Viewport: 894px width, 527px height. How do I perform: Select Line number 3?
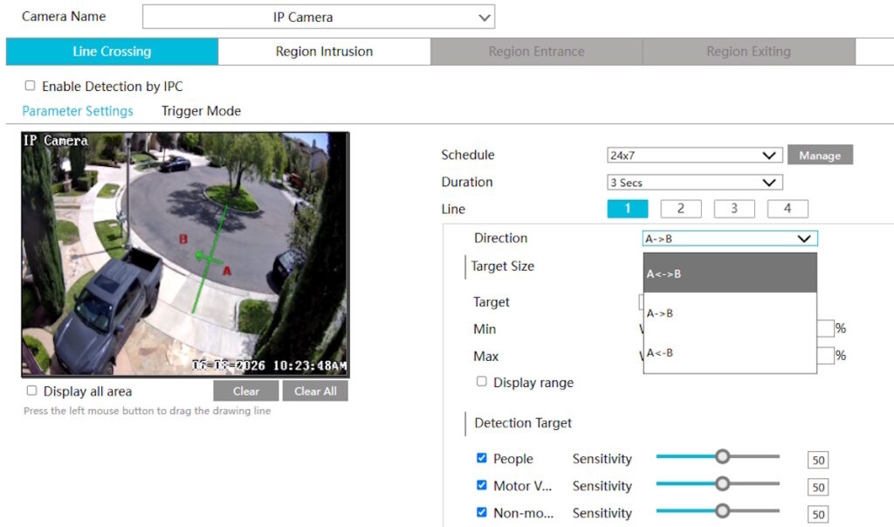coord(734,208)
